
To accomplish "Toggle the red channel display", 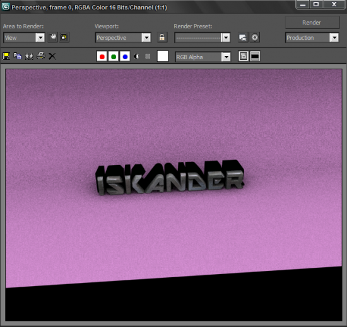I will pos(102,57).
